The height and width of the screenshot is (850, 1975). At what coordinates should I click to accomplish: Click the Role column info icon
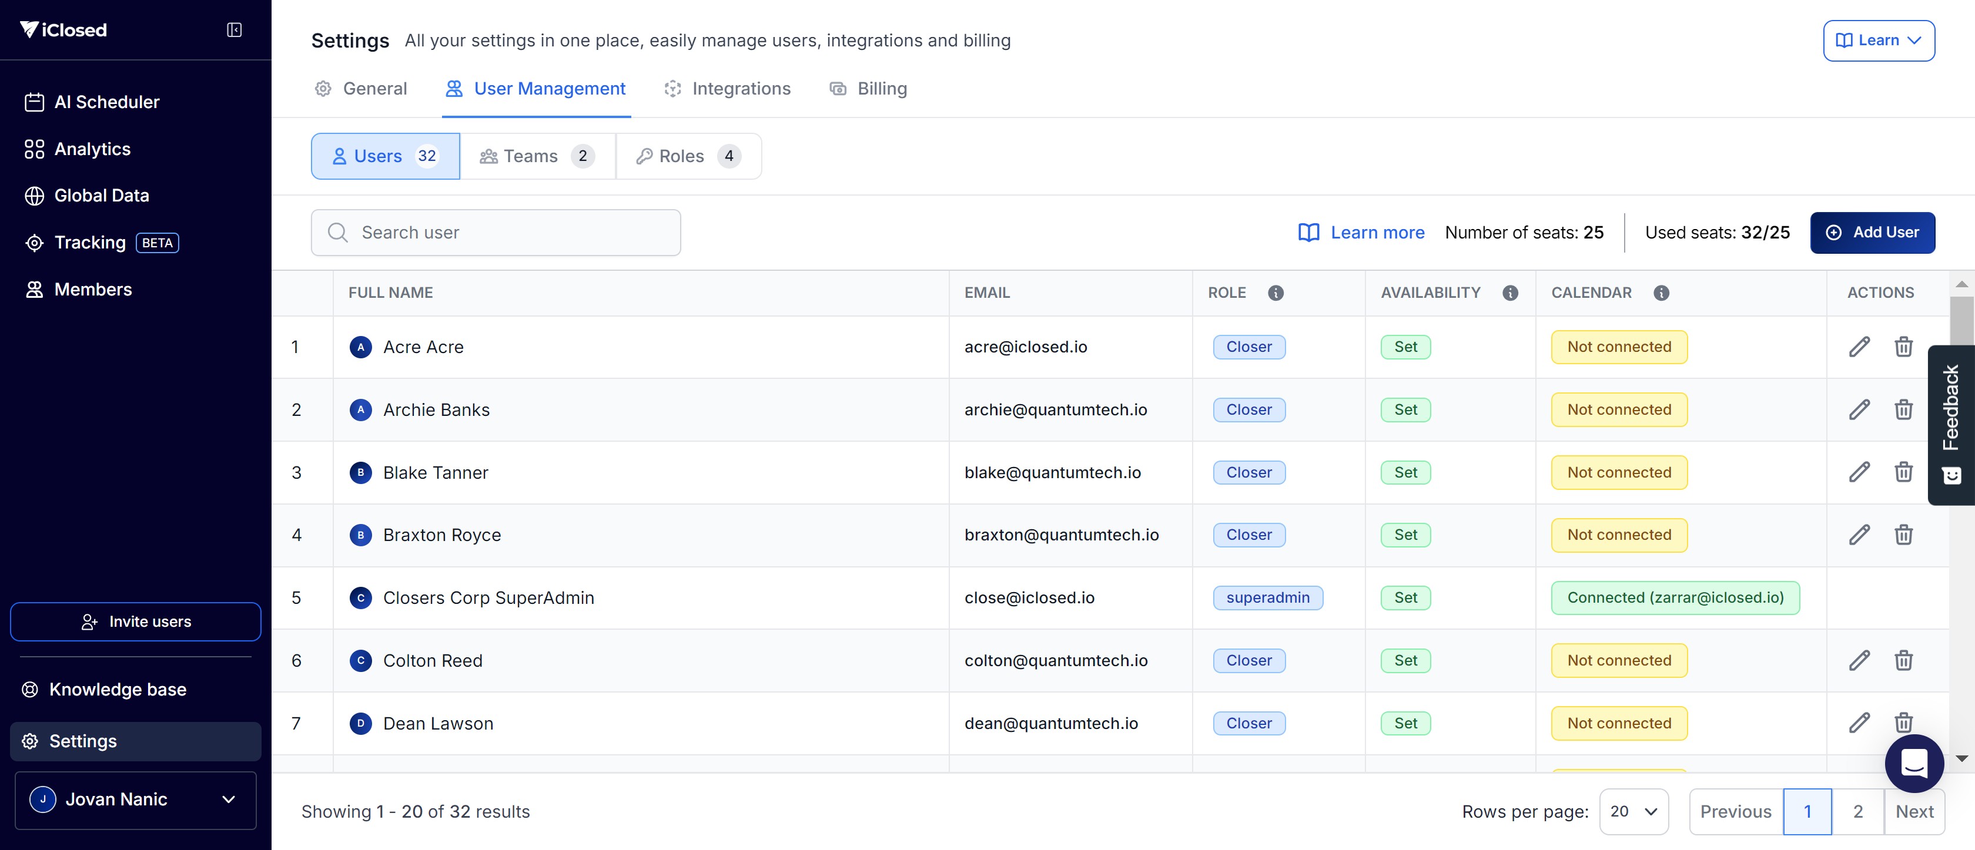(1276, 293)
